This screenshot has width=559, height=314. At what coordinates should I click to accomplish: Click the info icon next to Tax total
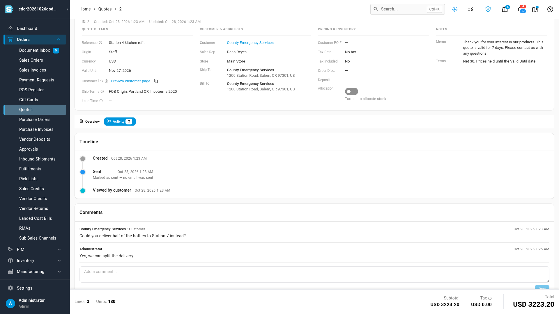(490, 298)
